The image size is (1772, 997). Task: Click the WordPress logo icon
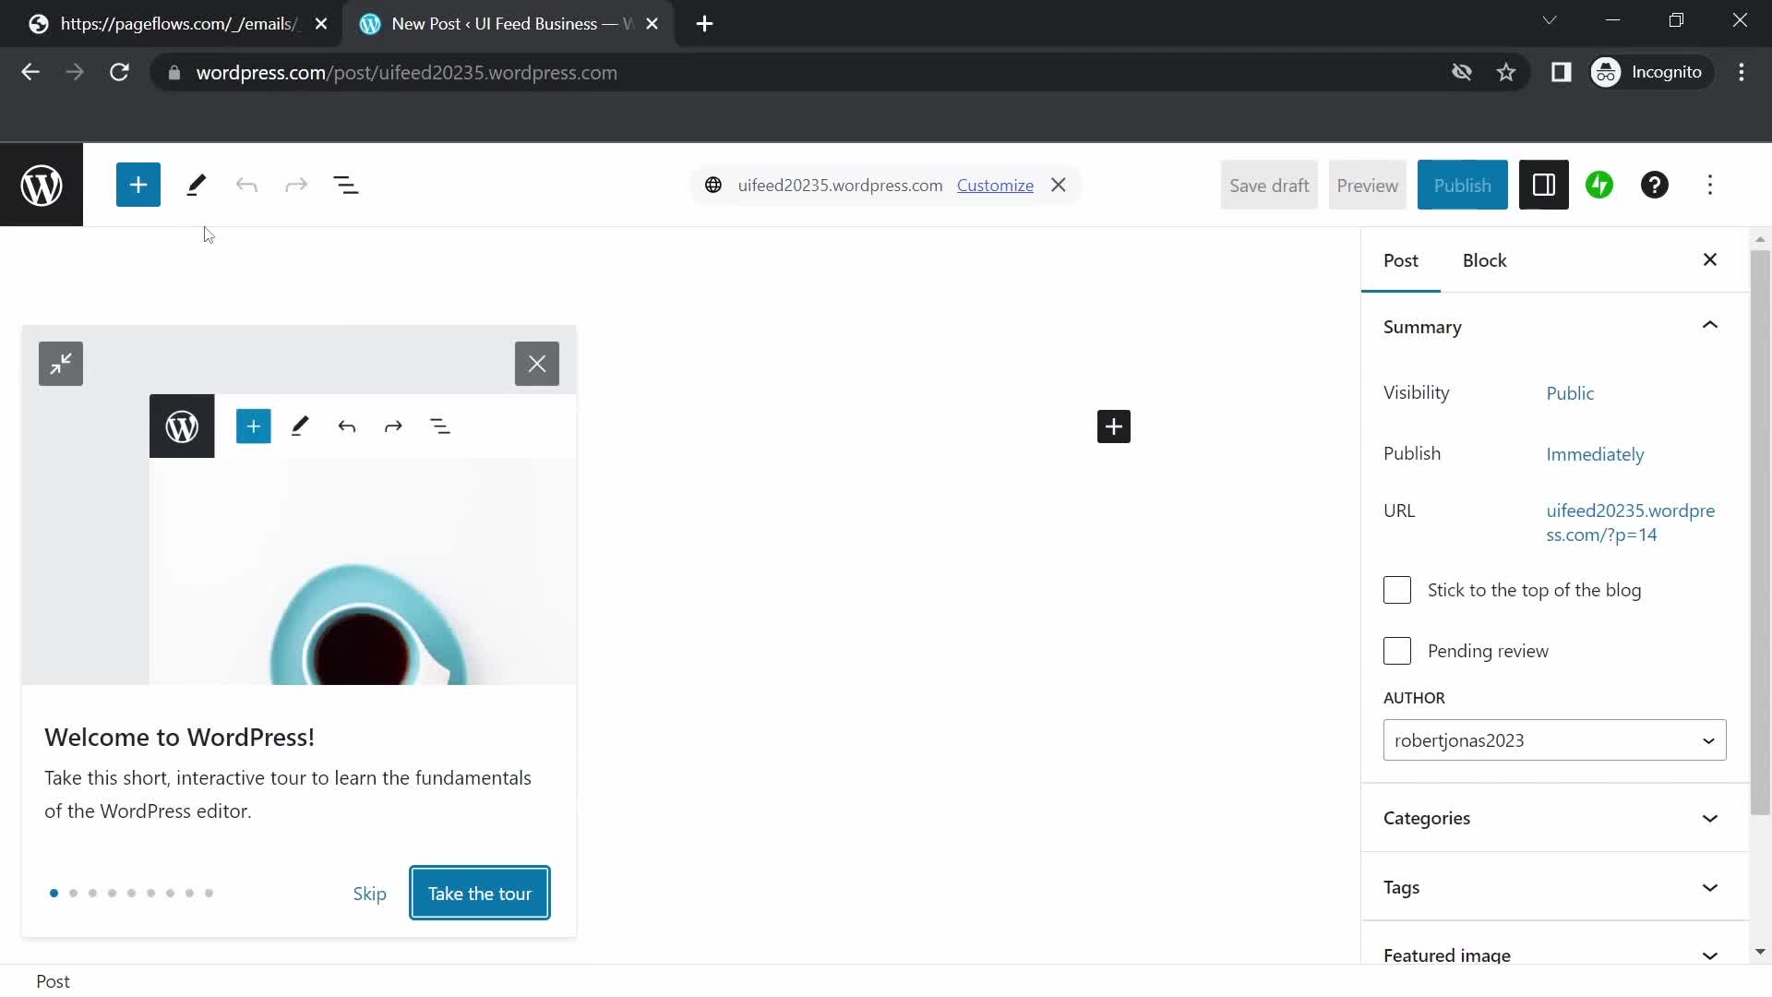[x=41, y=185]
